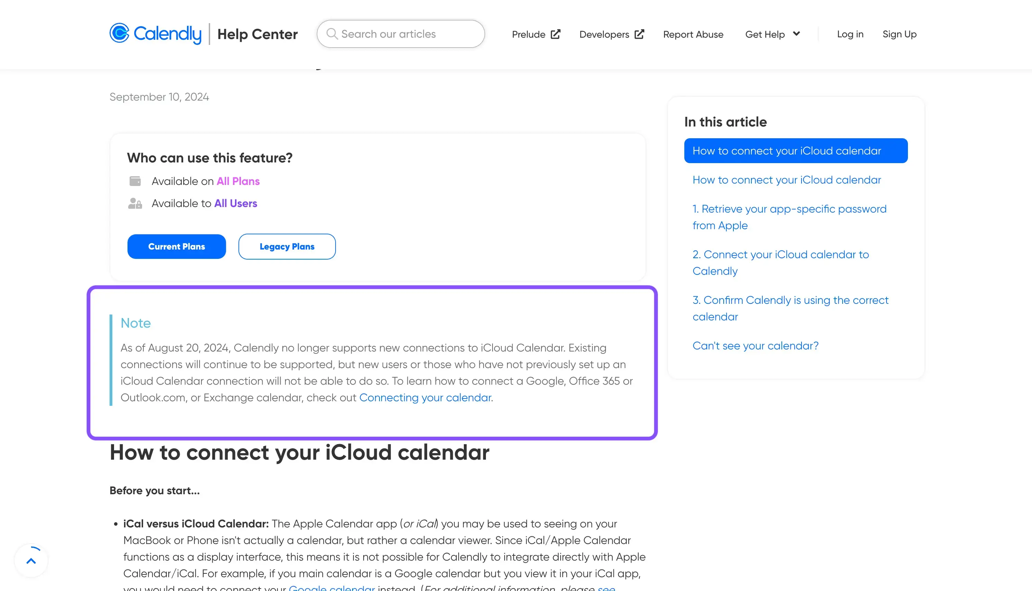Image resolution: width=1032 pixels, height=591 pixels.
Task: Click the Prelude menu item
Action: coord(535,34)
